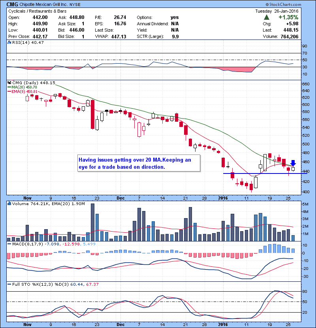Click the Prev Close value 442.17
The height and width of the screenshot is (328, 316).
pos(40,36)
